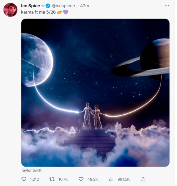This screenshot has height=186, width=177.
Task: Open the three-dot more options menu
Action: pyautogui.click(x=167, y=6)
